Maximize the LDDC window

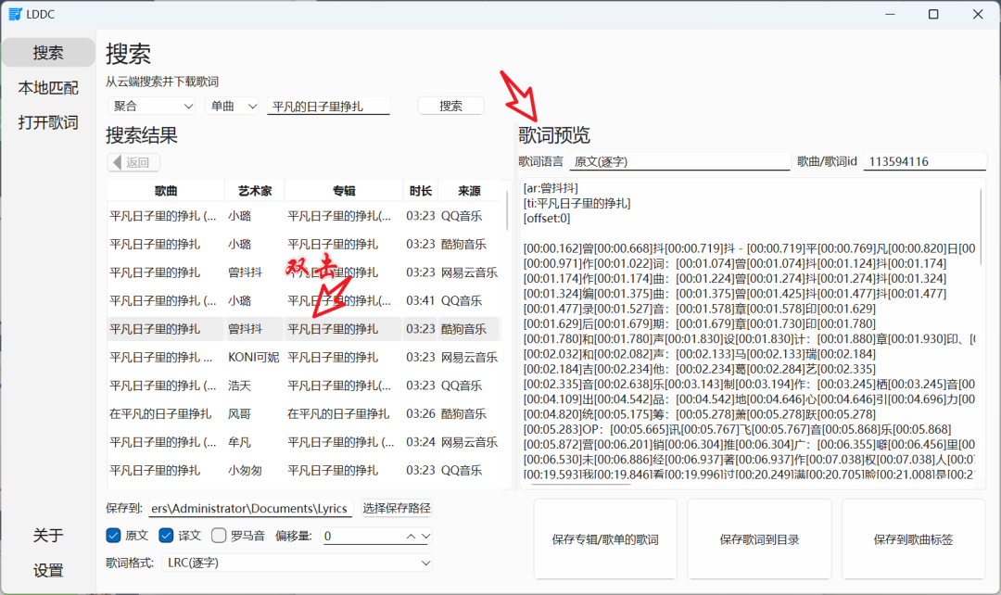pyautogui.click(x=933, y=14)
